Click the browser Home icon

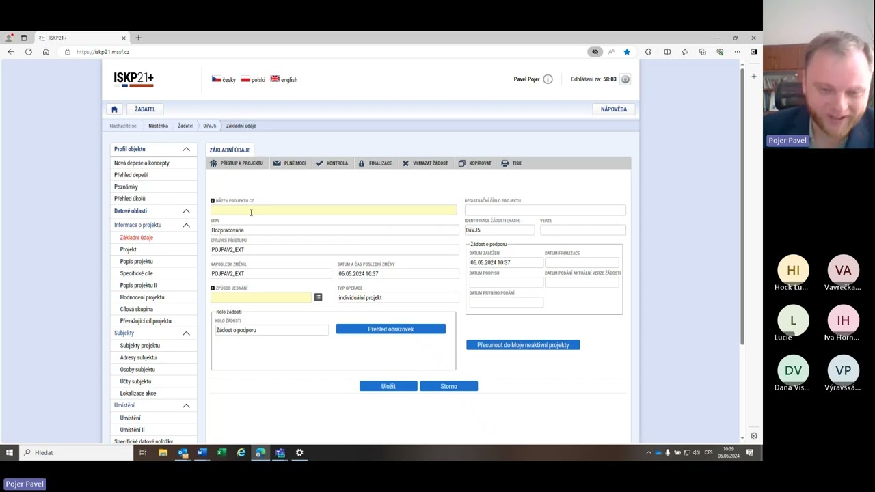click(x=46, y=52)
